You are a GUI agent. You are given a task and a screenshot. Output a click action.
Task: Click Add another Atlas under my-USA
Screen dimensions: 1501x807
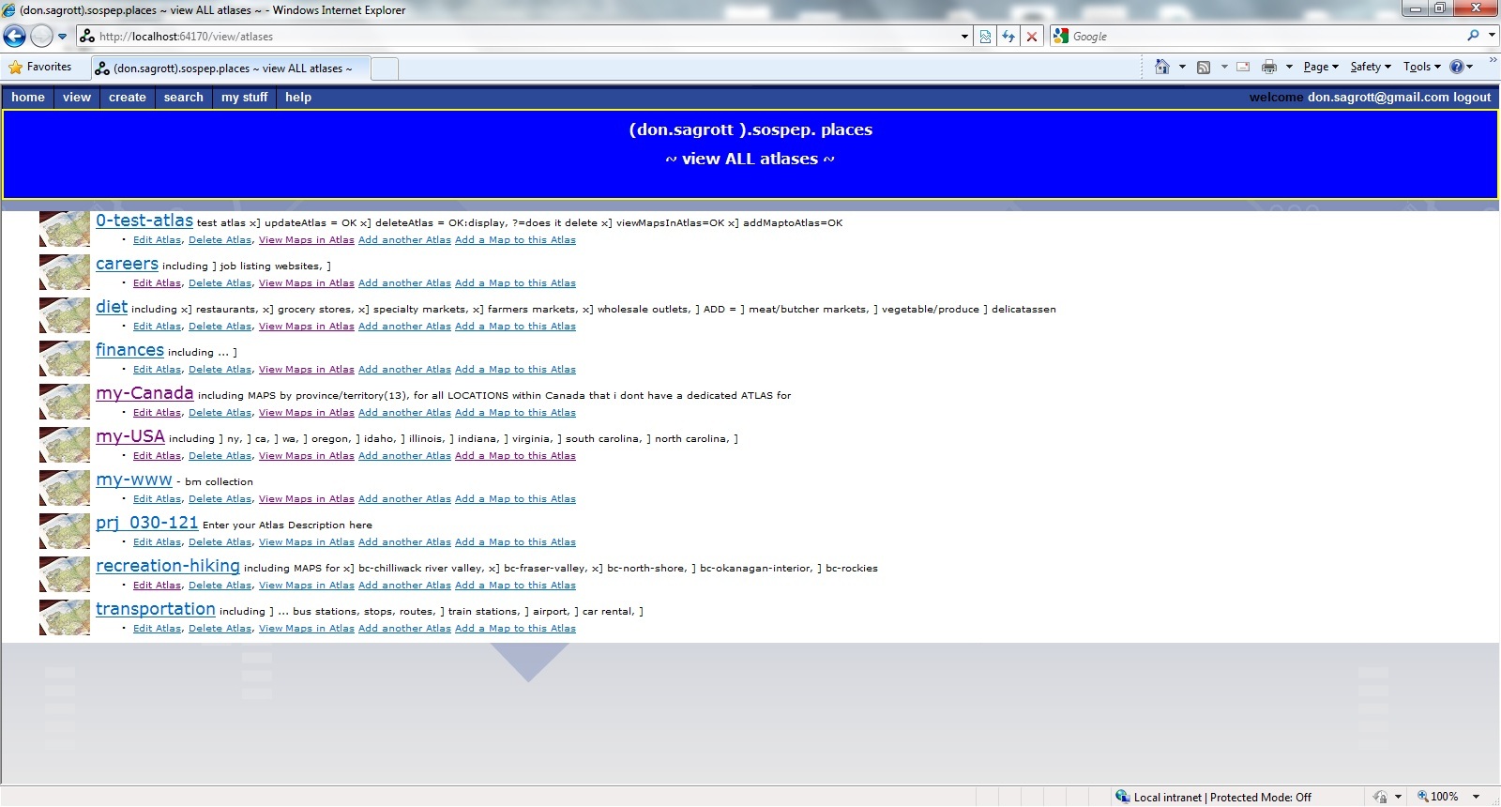click(404, 456)
